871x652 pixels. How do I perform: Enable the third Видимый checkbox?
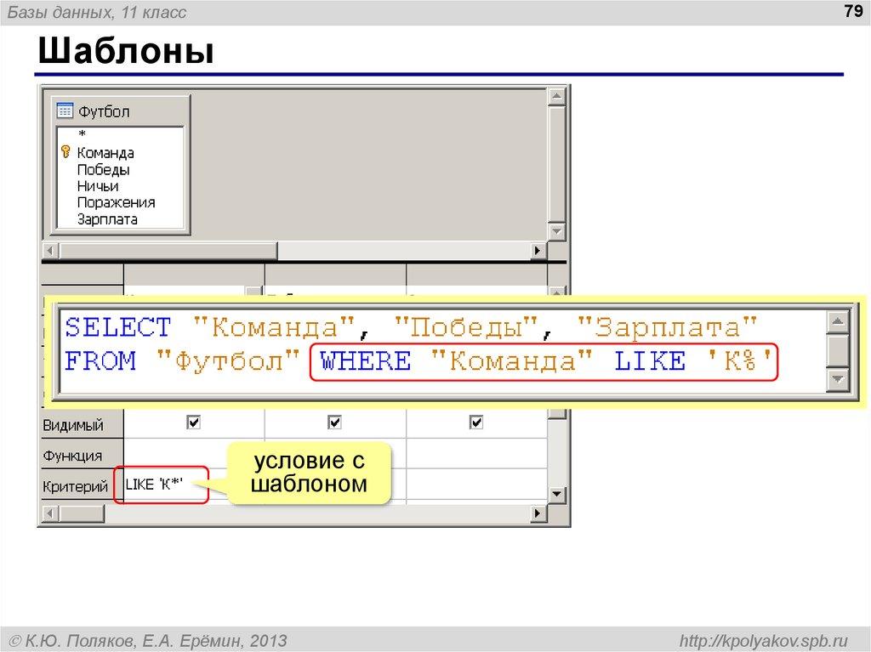[x=476, y=422]
